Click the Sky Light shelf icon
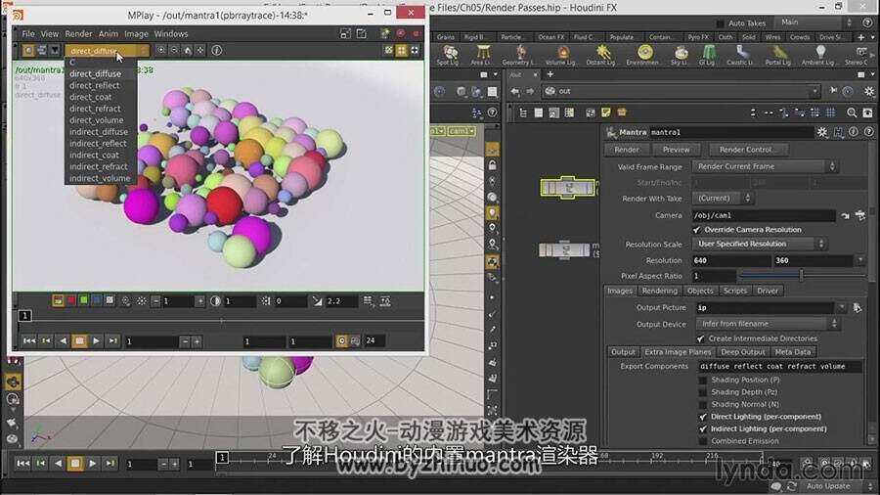Viewport: 880px width, 495px height. point(681,55)
